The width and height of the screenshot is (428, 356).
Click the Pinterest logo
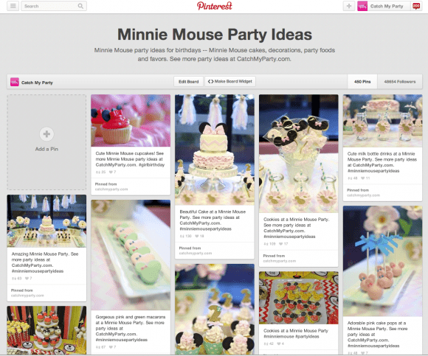(215, 6)
